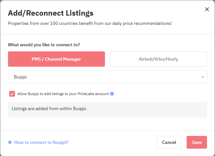This screenshot has width=215, height=156.
Task: Expand the PMS list via dropdown arrow
Action: [203, 77]
